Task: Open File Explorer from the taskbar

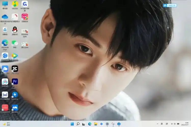Action: [x=95, y=124]
